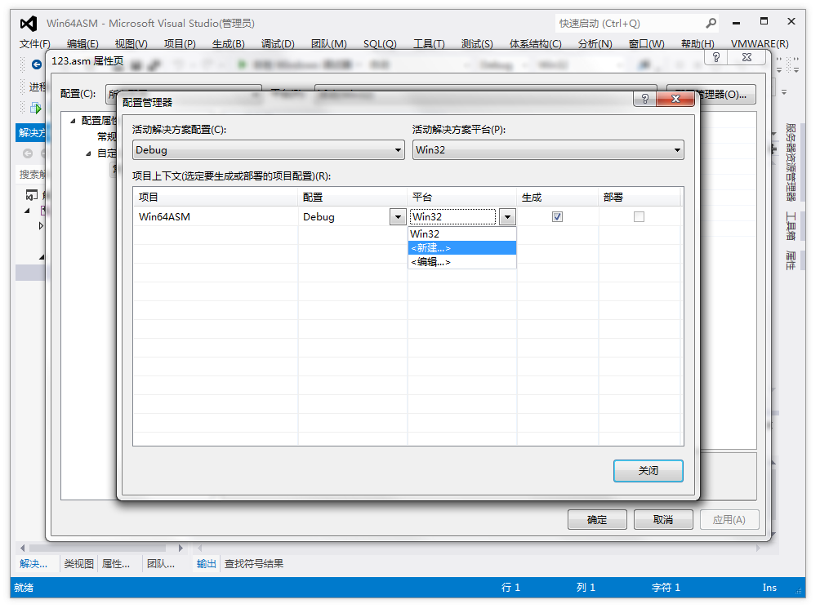The height and width of the screenshot is (613, 820).
Task: Open the 帮助(H) menu
Action: coord(697,44)
